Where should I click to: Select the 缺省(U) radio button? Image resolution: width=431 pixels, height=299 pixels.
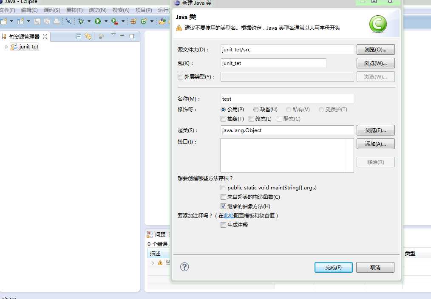pos(255,110)
